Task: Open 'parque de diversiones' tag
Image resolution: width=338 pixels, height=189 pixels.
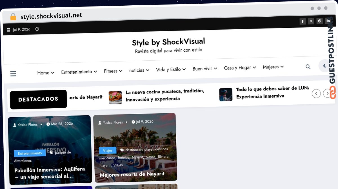Action: pos(43,156)
